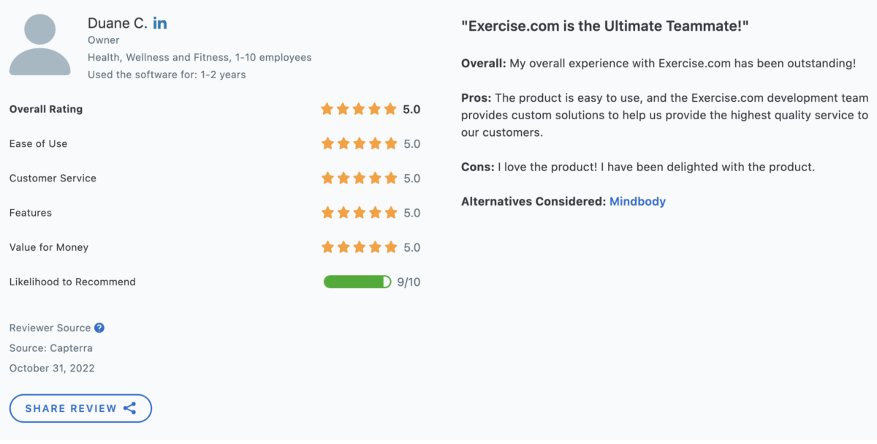Open Duane C.'s LinkedIn profile icon
This screenshot has width=877, height=444.
(x=160, y=23)
